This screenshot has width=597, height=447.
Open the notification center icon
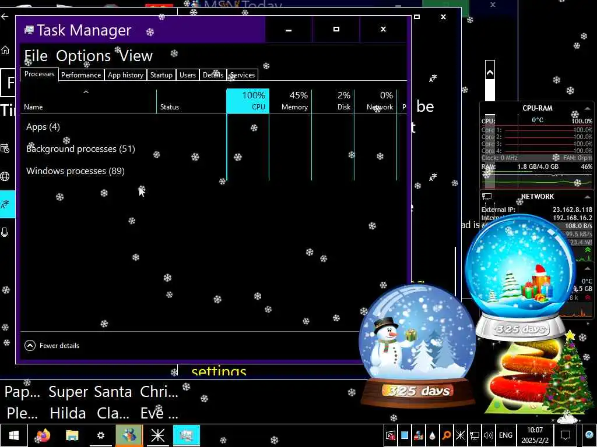tap(566, 435)
